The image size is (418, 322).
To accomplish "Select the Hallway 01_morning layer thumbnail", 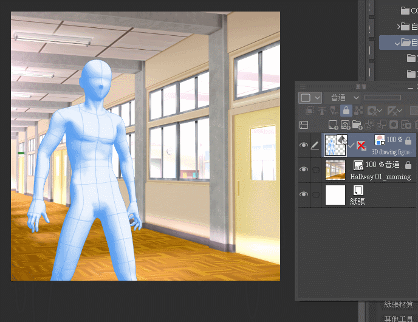I will click(x=335, y=170).
